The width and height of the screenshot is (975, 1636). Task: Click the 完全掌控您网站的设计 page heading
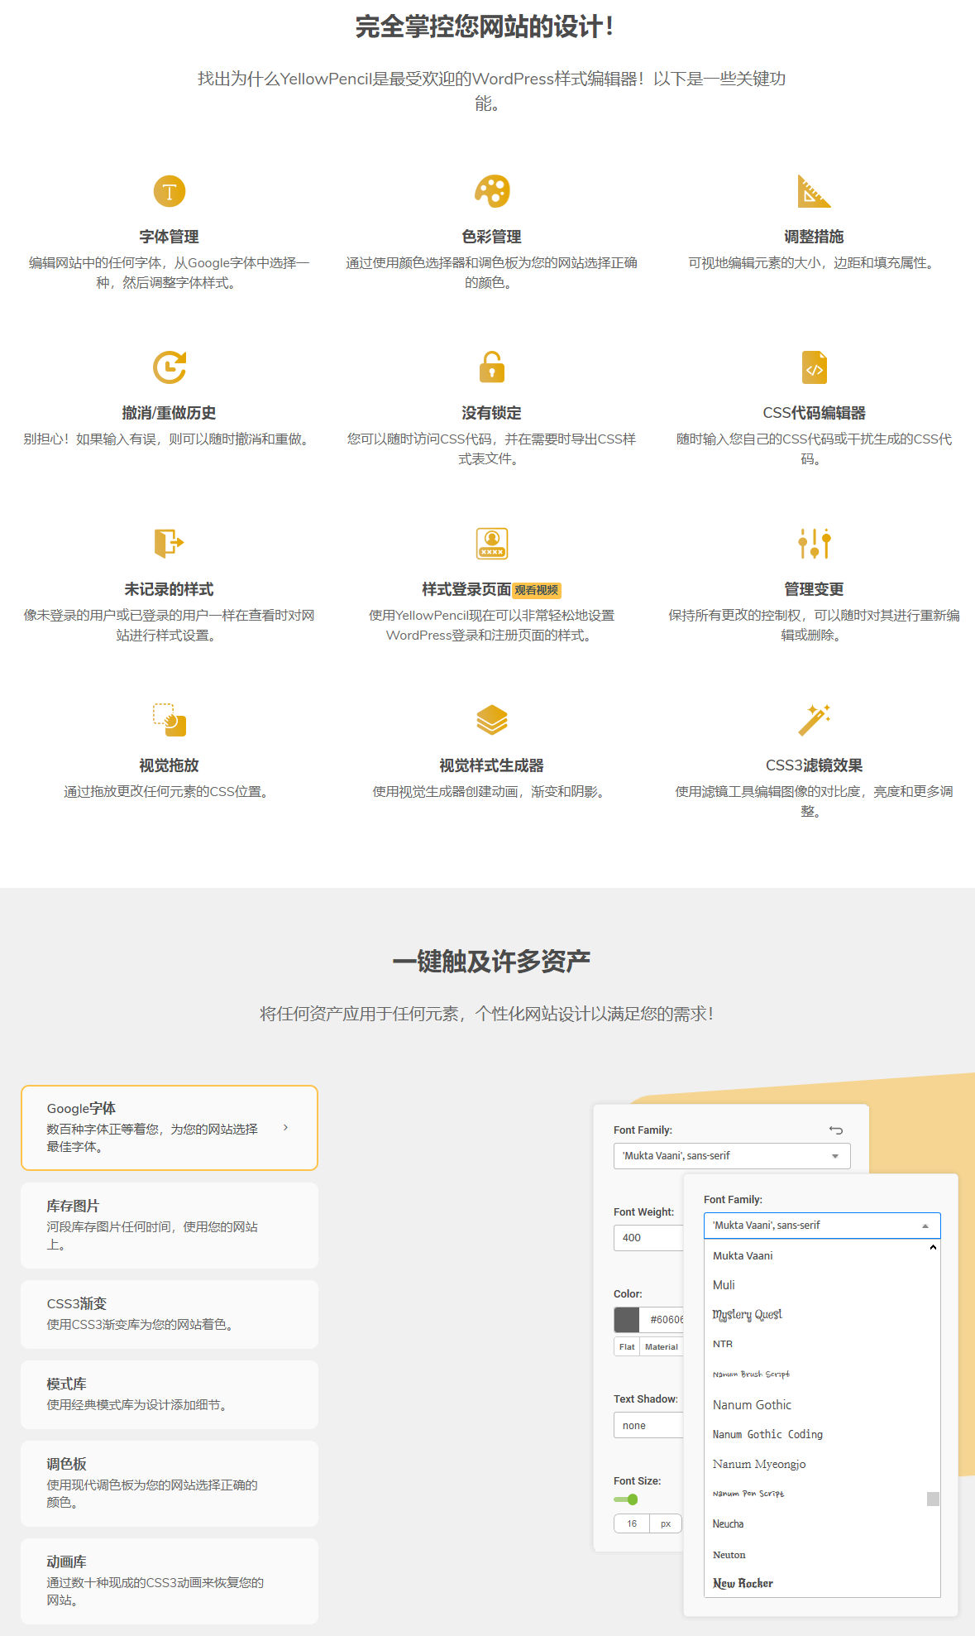coord(485,26)
